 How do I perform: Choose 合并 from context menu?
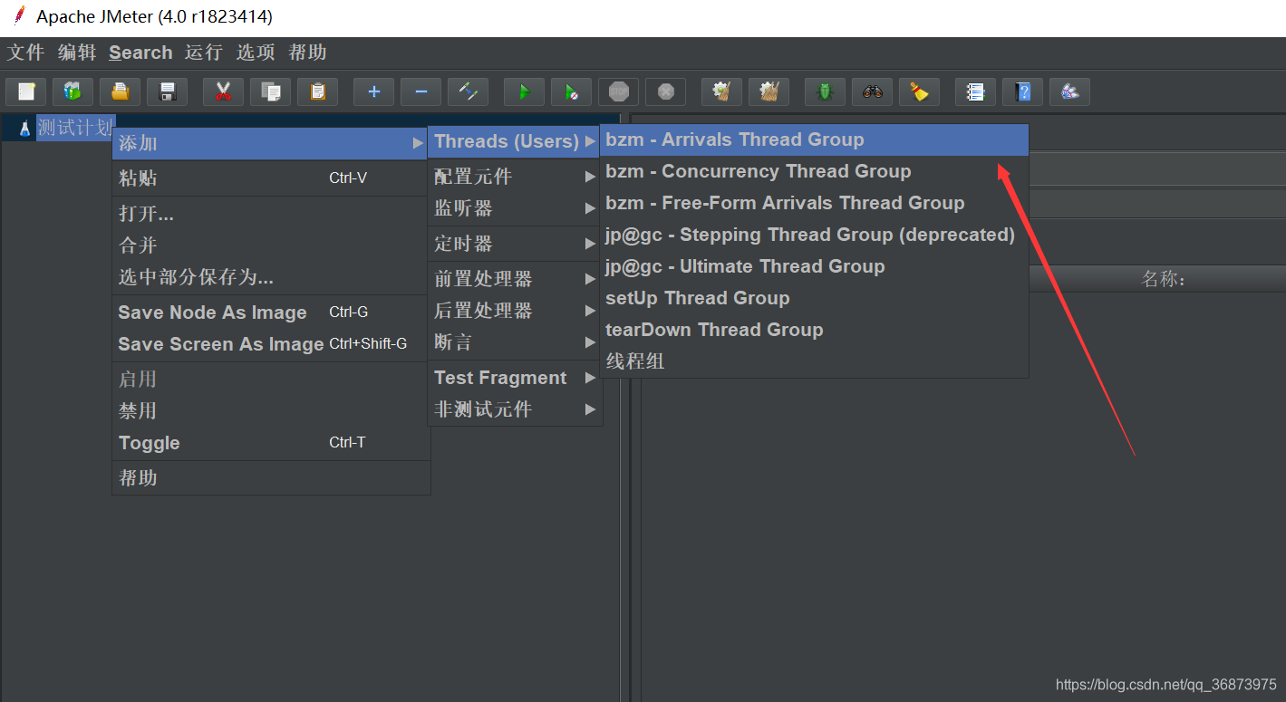tap(270, 245)
